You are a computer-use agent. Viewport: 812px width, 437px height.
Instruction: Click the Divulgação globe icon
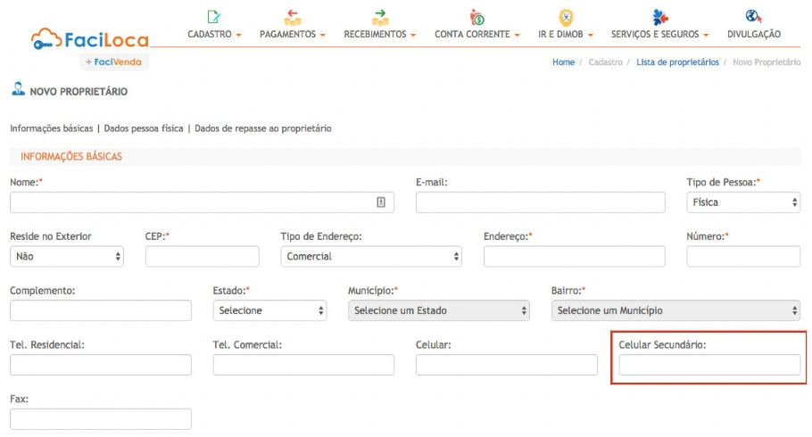click(753, 16)
